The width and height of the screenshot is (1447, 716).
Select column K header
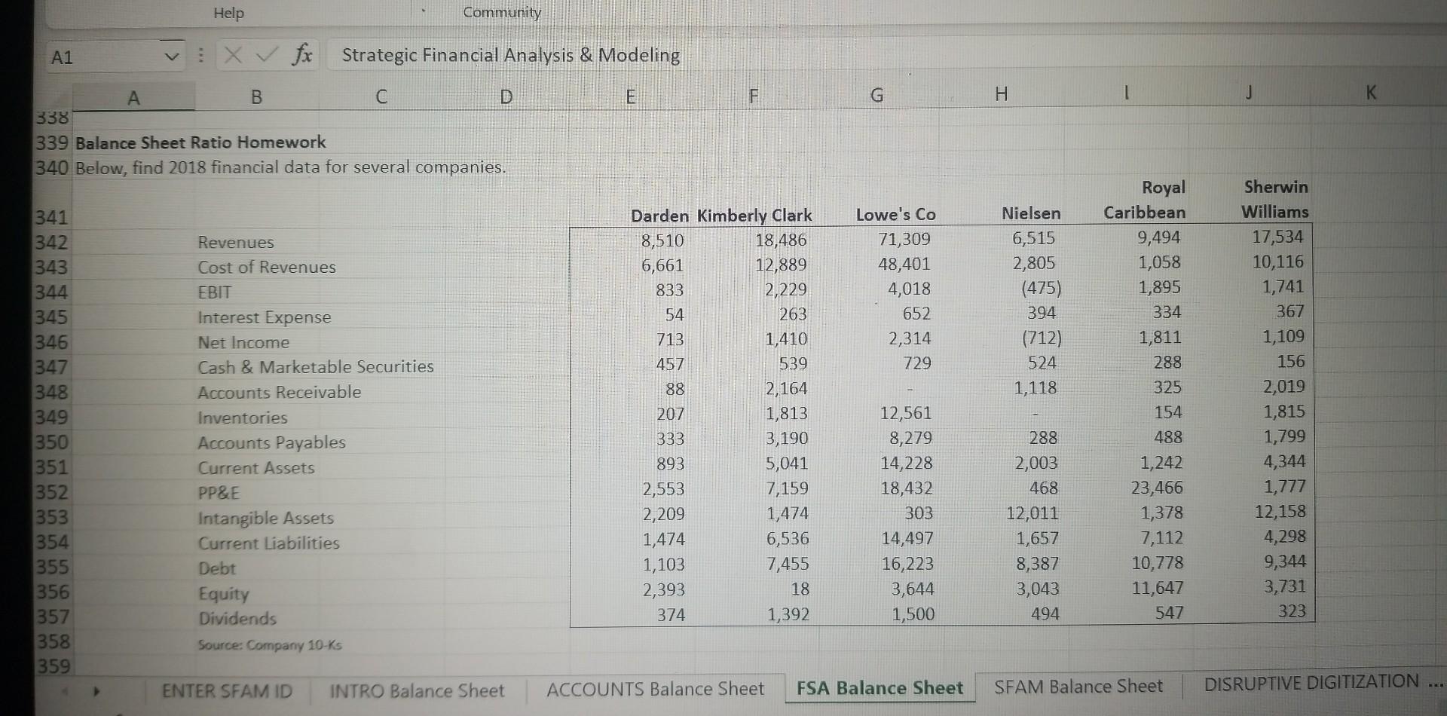click(x=1371, y=93)
